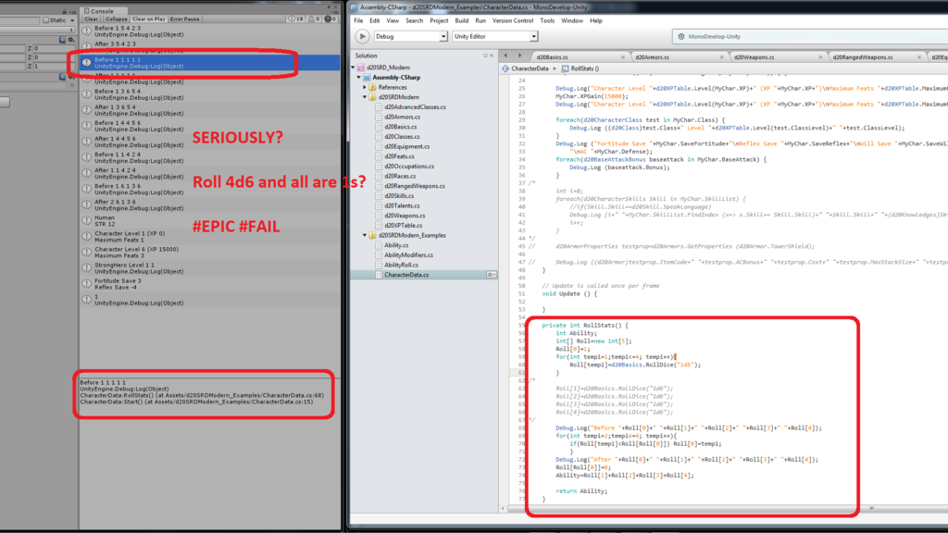Click the log icon of 'Before 1 5 4 2 3'

pyautogui.click(x=87, y=31)
